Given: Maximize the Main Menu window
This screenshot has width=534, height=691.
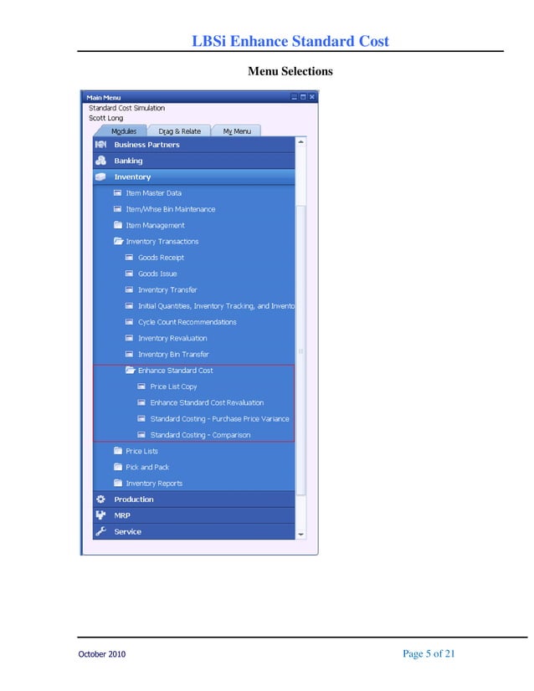Looking at the screenshot, I should (303, 97).
